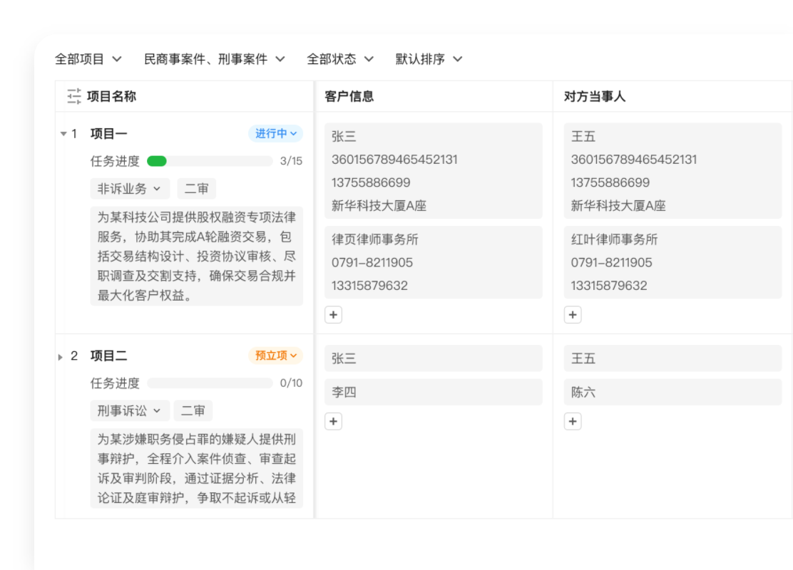
Task: Click customer 李四 in 项目二
Action: pos(434,392)
